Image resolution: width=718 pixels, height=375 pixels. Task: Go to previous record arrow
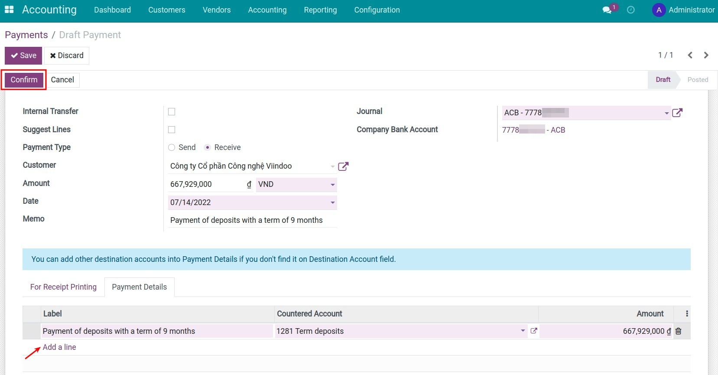tap(690, 55)
